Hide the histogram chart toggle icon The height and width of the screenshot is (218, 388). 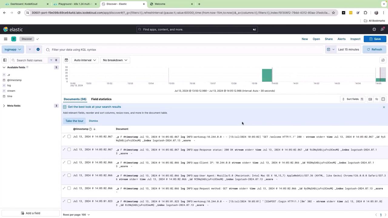click(66, 60)
